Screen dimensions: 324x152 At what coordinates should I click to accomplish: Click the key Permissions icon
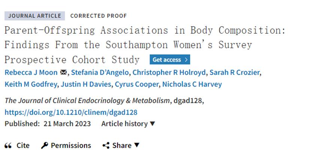pyautogui.click(x=45, y=145)
